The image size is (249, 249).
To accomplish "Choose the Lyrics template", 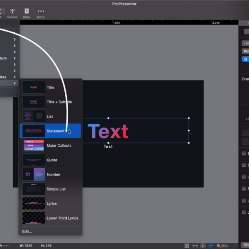I will 50,203.
